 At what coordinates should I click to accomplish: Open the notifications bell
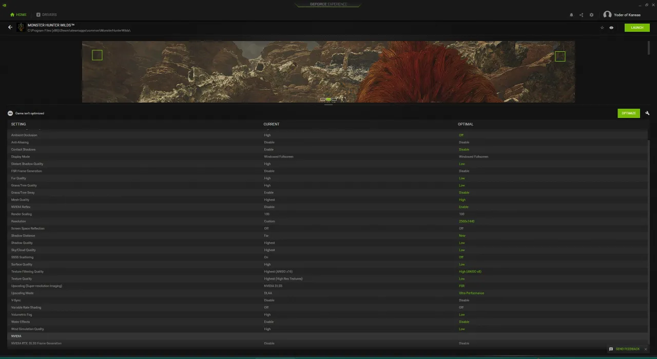click(571, 15)
